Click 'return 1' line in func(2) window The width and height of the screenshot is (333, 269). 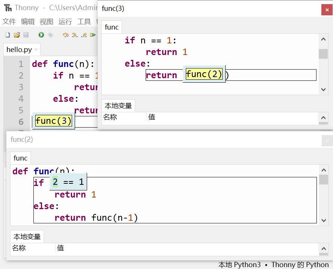tap(75, 195)
